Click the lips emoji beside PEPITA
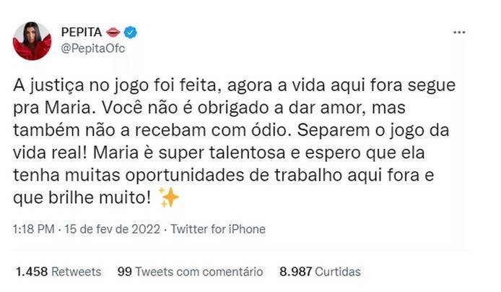Image resolution: width=501 pixels, height=292 pixels. click(x=113, y=32)
